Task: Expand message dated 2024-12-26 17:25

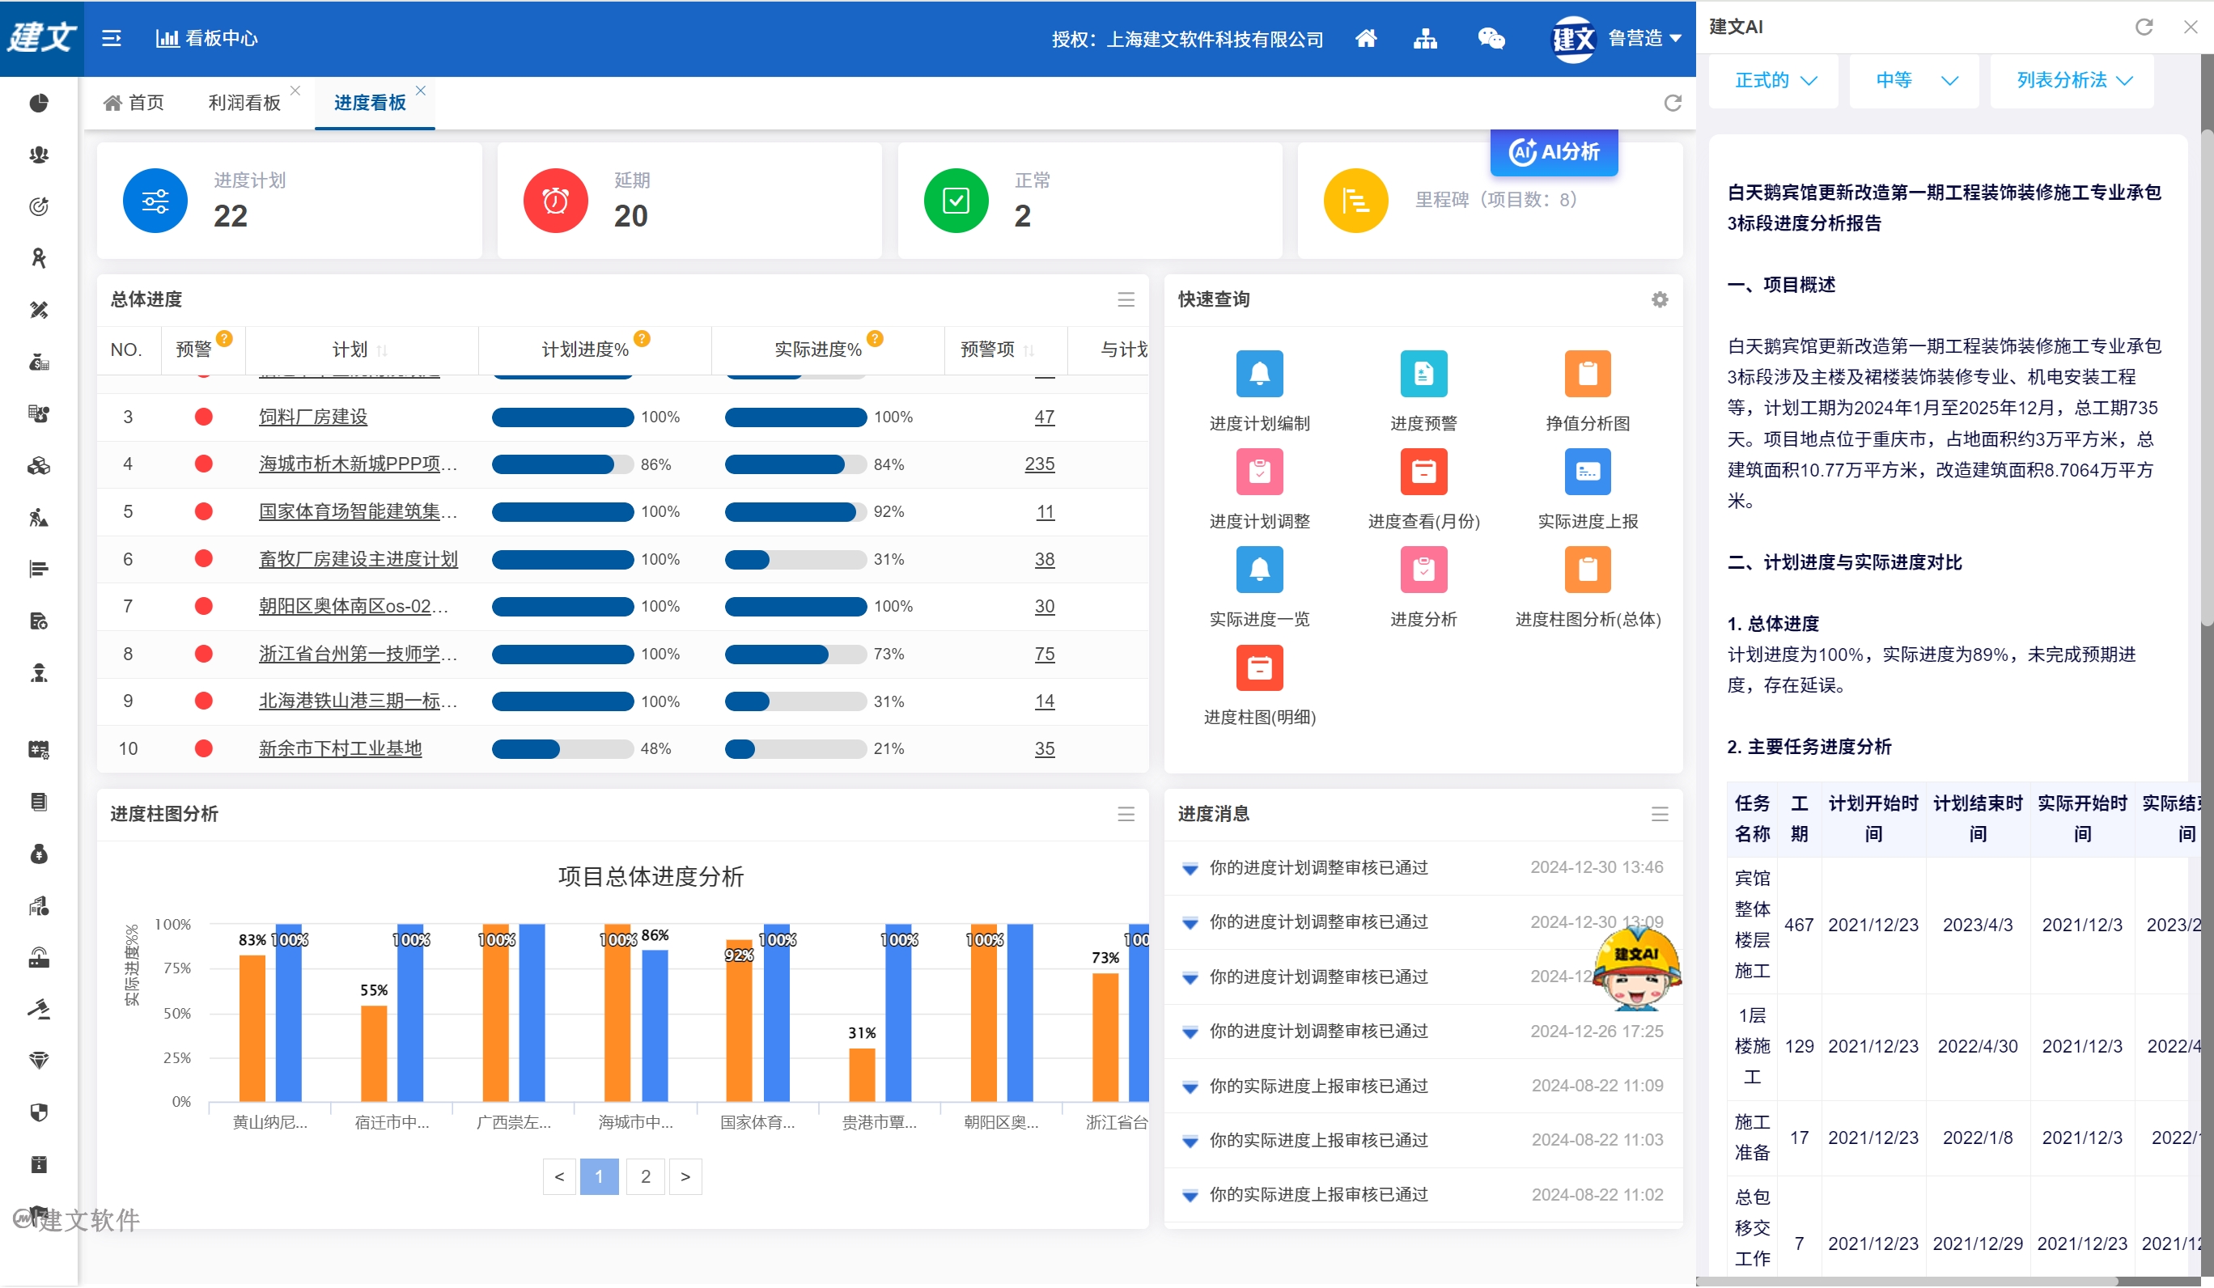Action: pyautogui.click(x=1189, y=1032)
